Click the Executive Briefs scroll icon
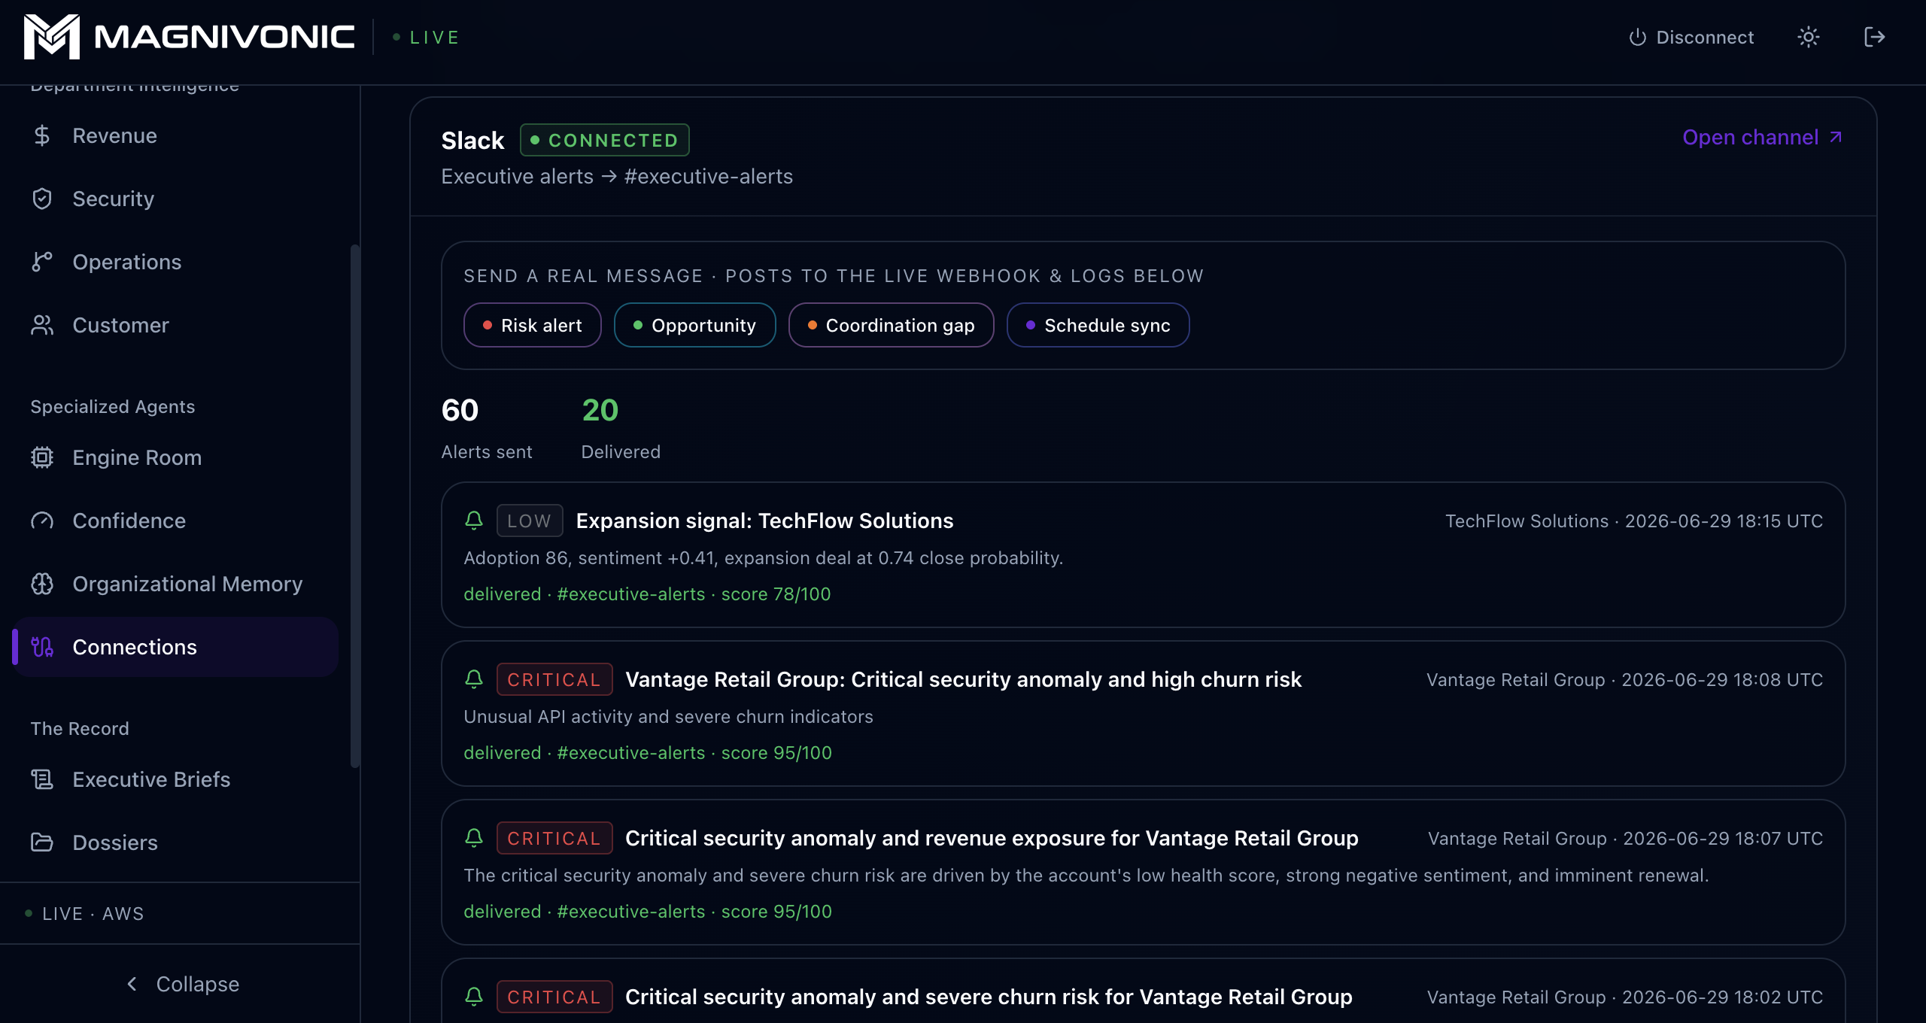1926x1023 pixels. (42, 779)
